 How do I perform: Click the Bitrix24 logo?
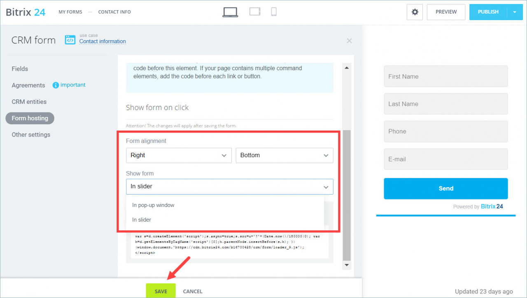pos(26,12)
